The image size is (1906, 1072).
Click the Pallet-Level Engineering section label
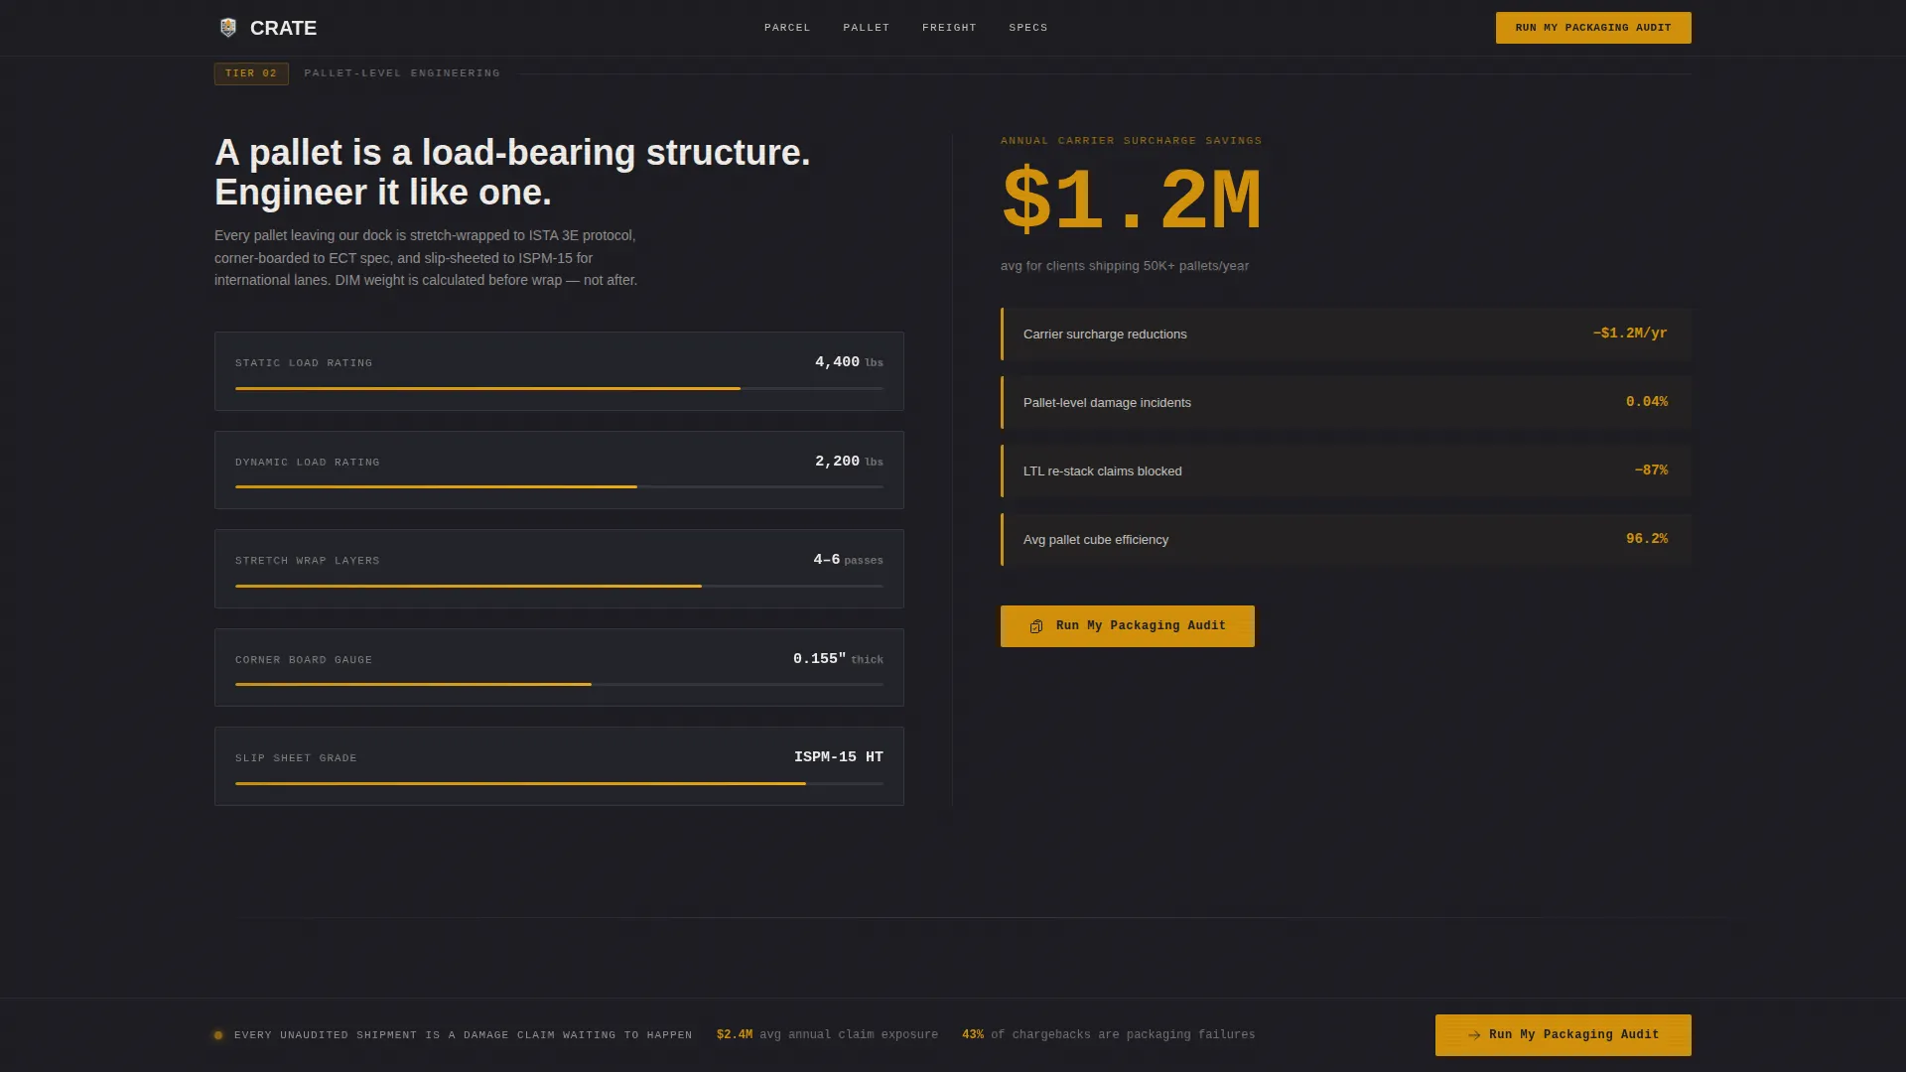point(402,73)
